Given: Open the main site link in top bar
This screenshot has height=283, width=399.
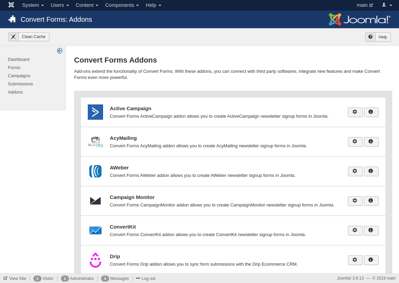Looking at the screenshot, I should point(365,5).
